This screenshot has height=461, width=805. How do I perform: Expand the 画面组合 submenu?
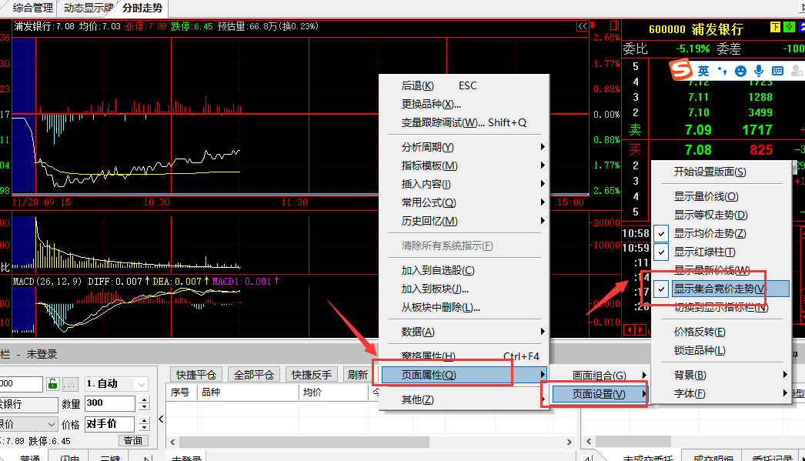(600, 376)
